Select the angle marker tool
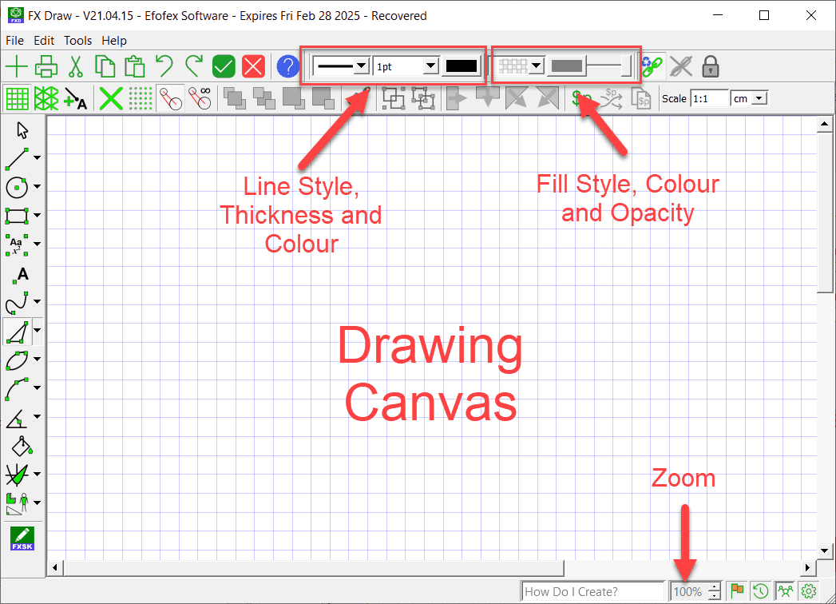The image size is (836, 604). point(17,419)
